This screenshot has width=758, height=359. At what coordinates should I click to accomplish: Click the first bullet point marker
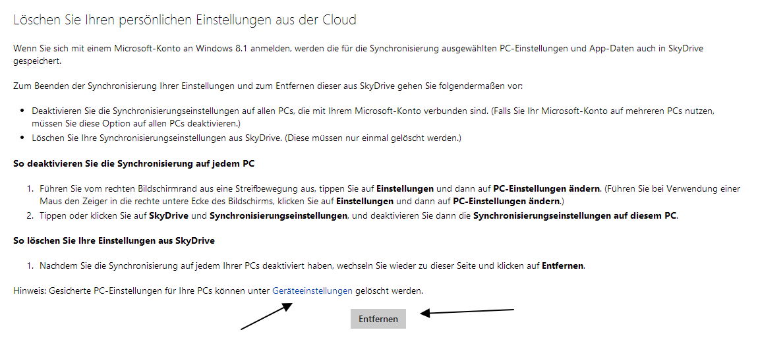click(22, 111)
